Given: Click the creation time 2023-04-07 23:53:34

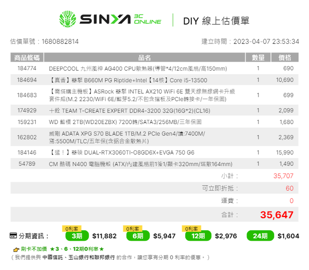Looking at the screenshot, I should (x=266, y=42).
